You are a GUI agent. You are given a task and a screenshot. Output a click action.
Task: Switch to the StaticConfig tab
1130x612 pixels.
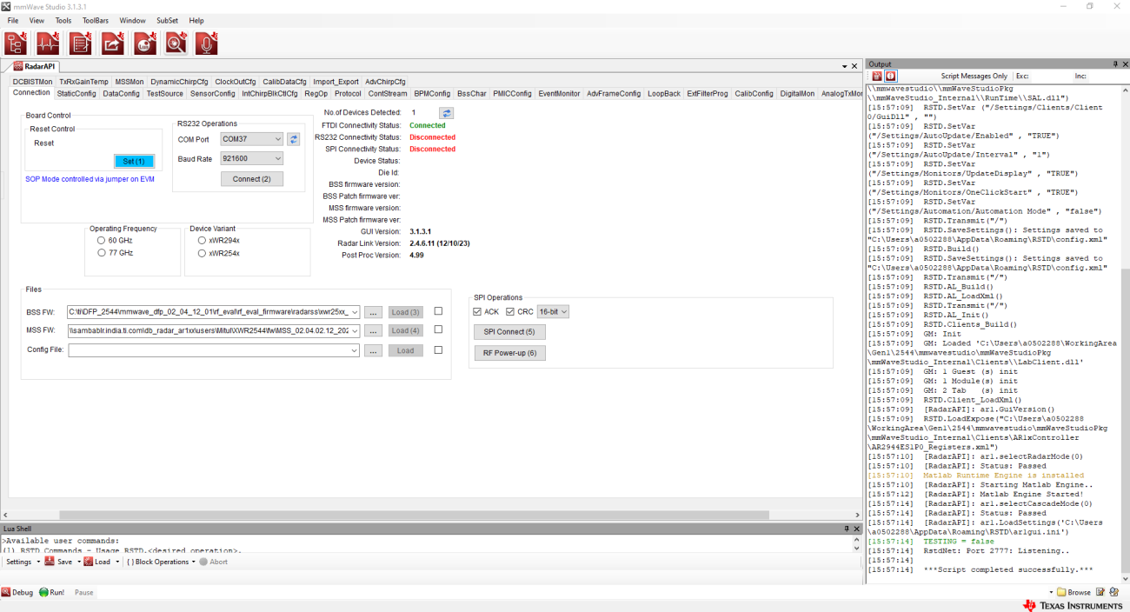coord(76,93)
